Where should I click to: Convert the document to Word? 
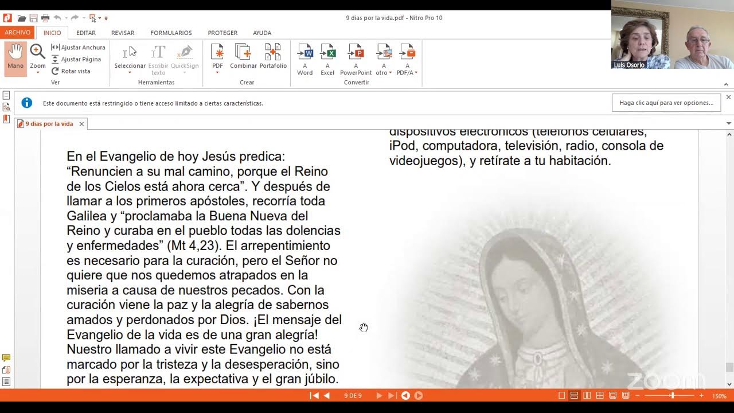(304, 59)
